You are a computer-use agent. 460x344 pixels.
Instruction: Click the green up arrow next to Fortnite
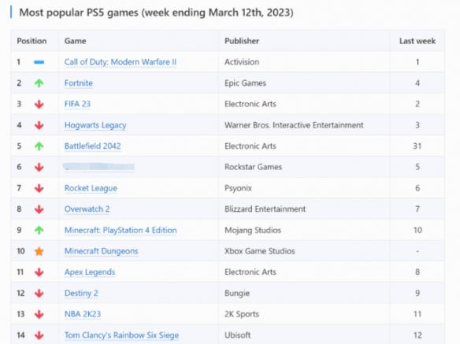tap(39, 83)
